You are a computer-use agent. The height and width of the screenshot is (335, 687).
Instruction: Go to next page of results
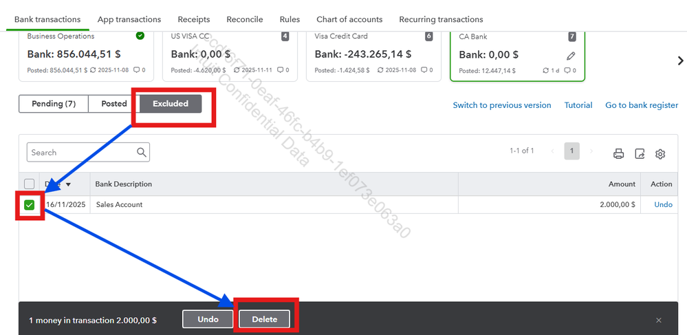coord(591,151)
